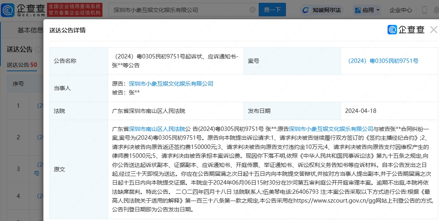Click the defendant text 被告:张**
This screenshot has height=221, width=439.
126,92
